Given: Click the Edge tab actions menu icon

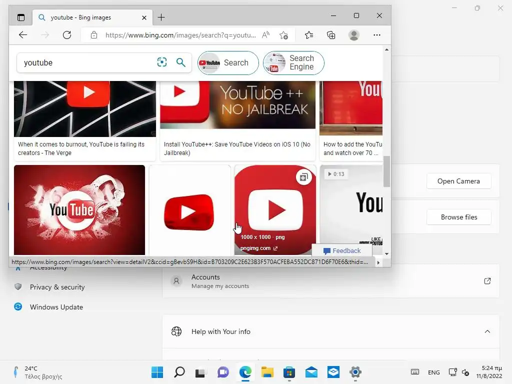Looking at the screenshot, I should pyautogui.click(x=21, y=17).
